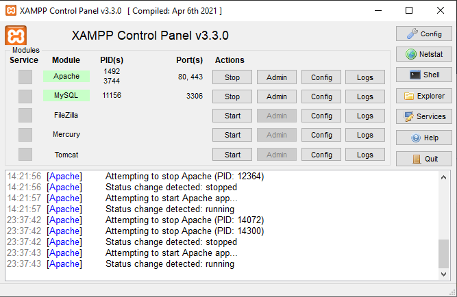The width and height of the screenshot is (457, 297).
Task: Open MySQL Config options
Action: [x=321, y=96]
